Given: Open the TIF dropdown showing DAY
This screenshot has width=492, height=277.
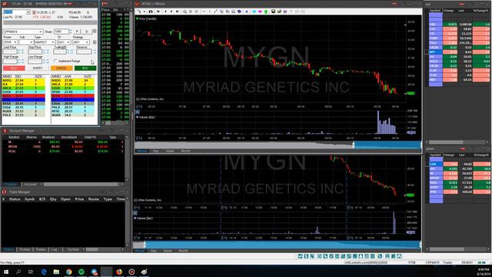Looking at the screenshot, I should (x=68, y=42).
